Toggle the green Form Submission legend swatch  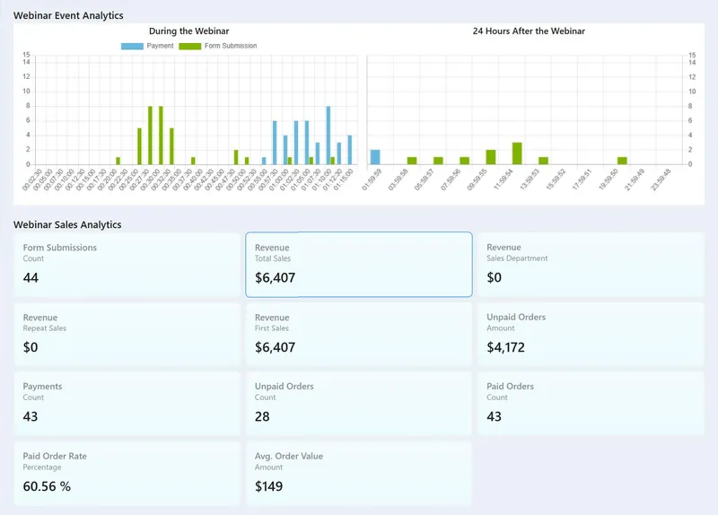pos(190,46)
